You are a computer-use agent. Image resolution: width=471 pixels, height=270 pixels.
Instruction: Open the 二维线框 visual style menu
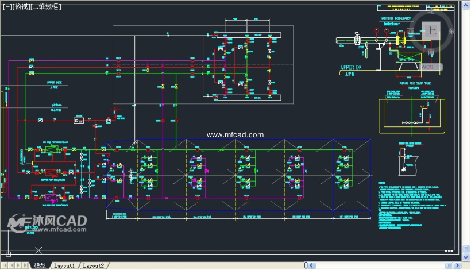[45, 7]
